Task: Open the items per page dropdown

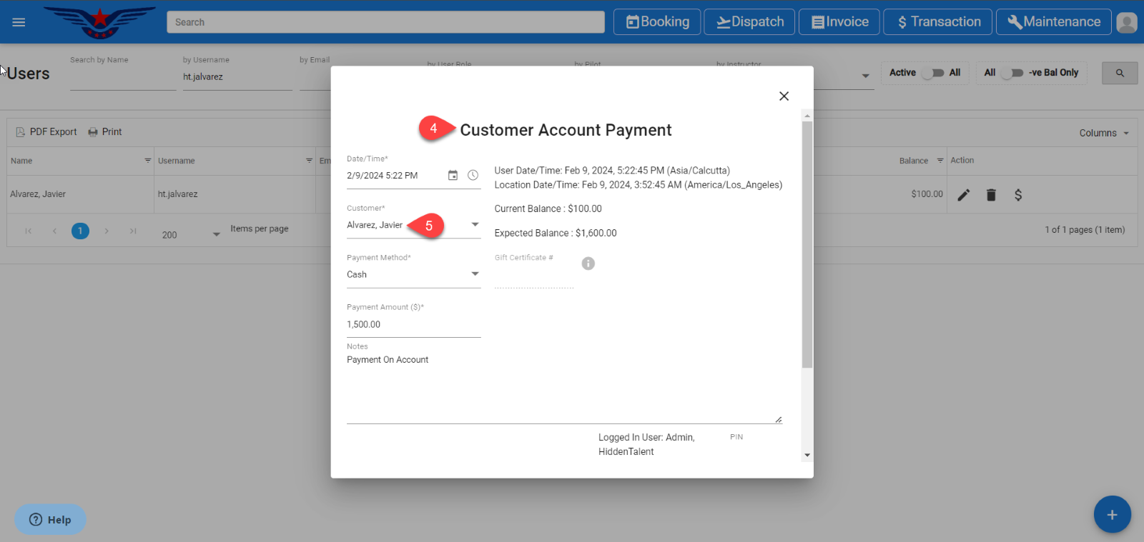Action: (x=216, y=234)
